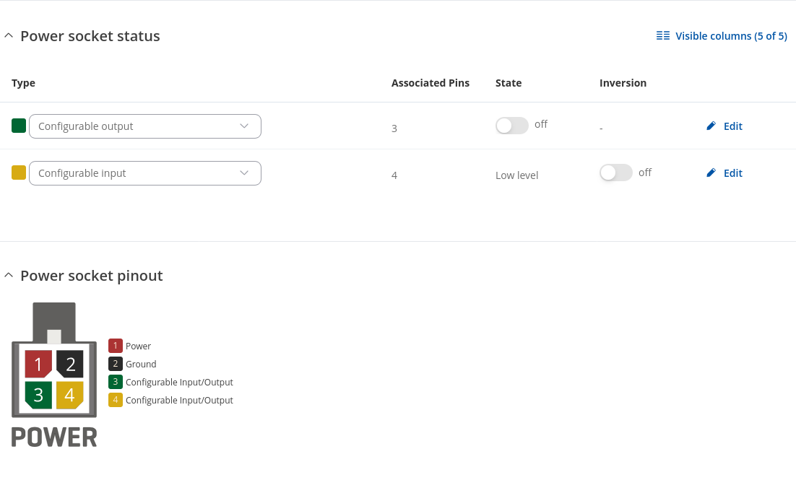
Task: Collapse the Power socket pinout section
Action: coord(9,276)
